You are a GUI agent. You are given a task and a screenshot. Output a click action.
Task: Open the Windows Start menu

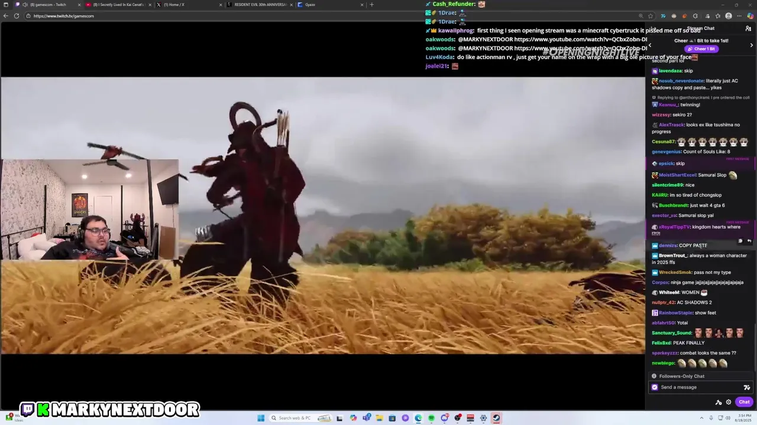point(261,418)
